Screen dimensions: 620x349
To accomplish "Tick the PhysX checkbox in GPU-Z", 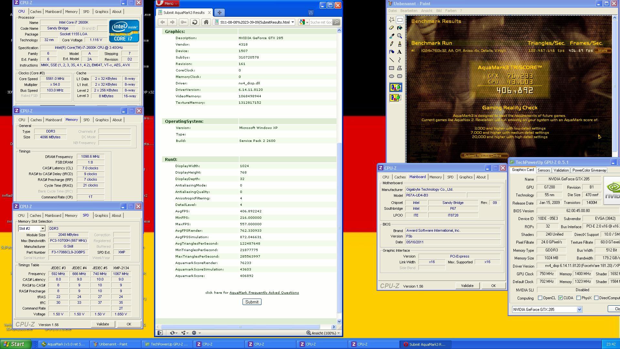I will click(579, 298).
